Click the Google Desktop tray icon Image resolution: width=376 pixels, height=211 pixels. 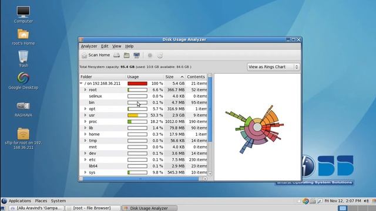[305, 201]
